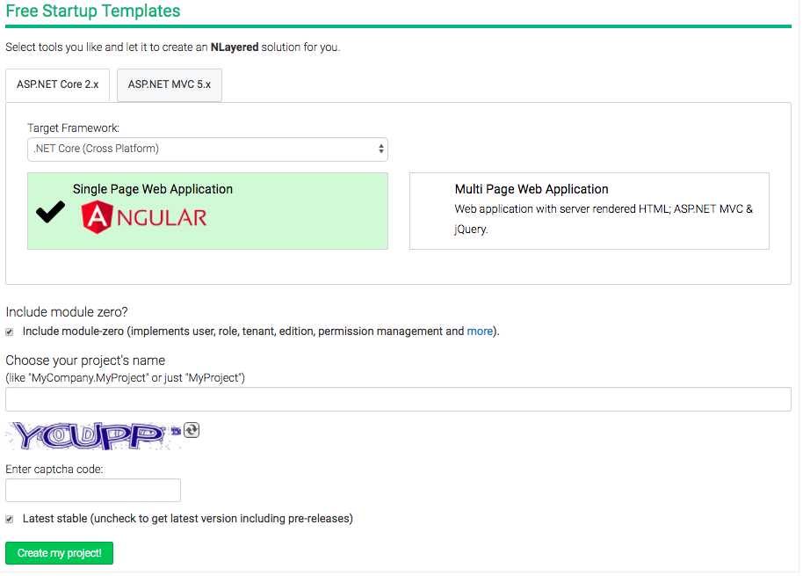
Task: Open the Target Framework dropdown
Action: point(207,149)
